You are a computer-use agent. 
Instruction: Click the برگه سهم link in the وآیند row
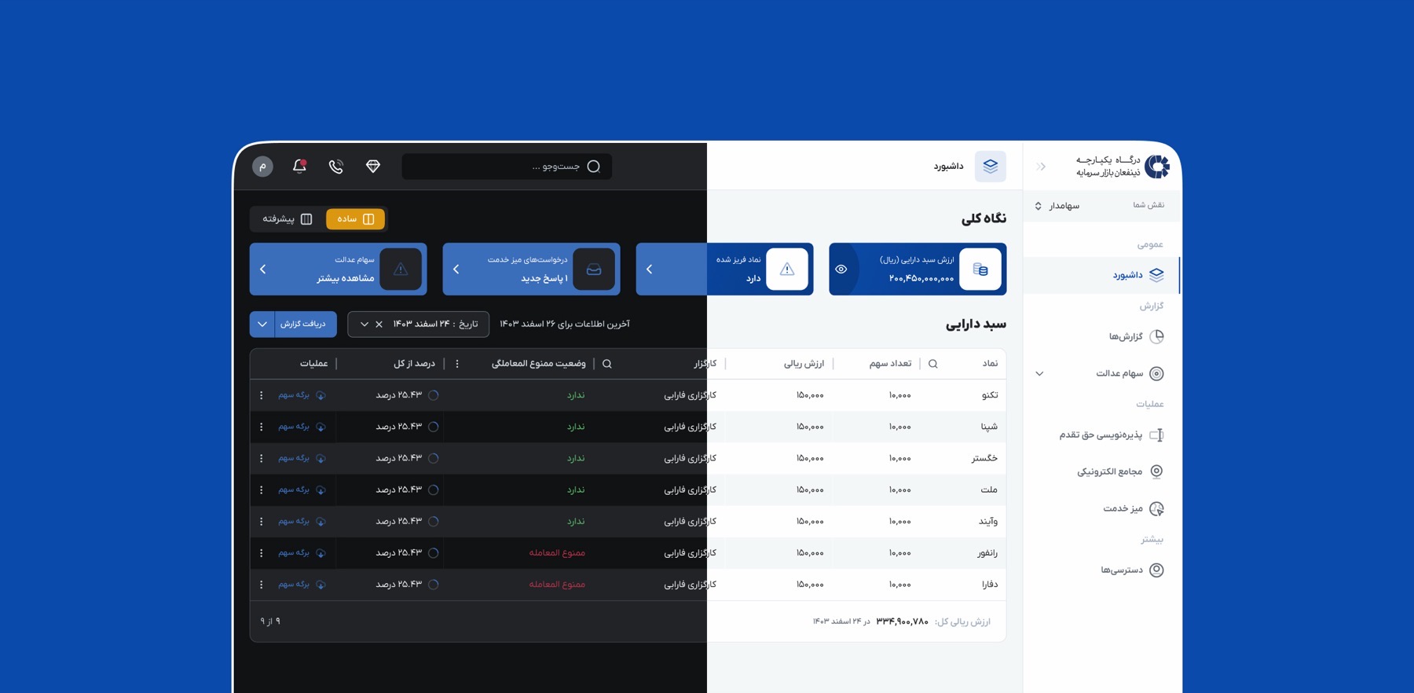tap(302, 521)
